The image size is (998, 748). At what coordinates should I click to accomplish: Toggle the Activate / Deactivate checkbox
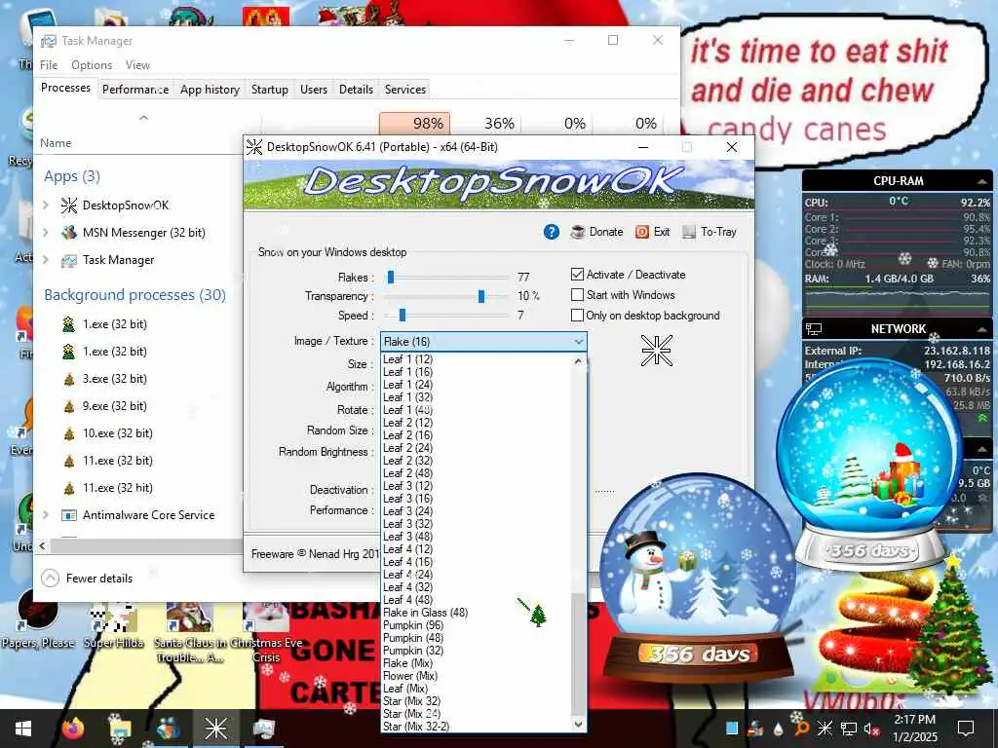pyautogui.click(x=577, y=275)
